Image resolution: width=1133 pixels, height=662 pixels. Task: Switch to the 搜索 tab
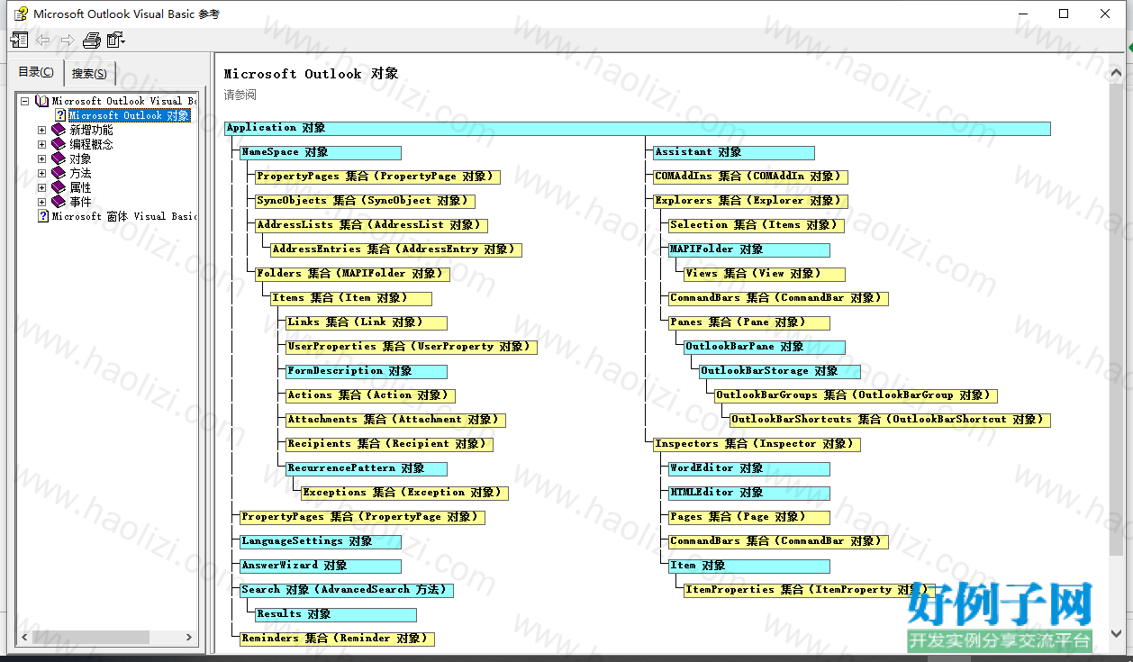click(x=90, y=74)
